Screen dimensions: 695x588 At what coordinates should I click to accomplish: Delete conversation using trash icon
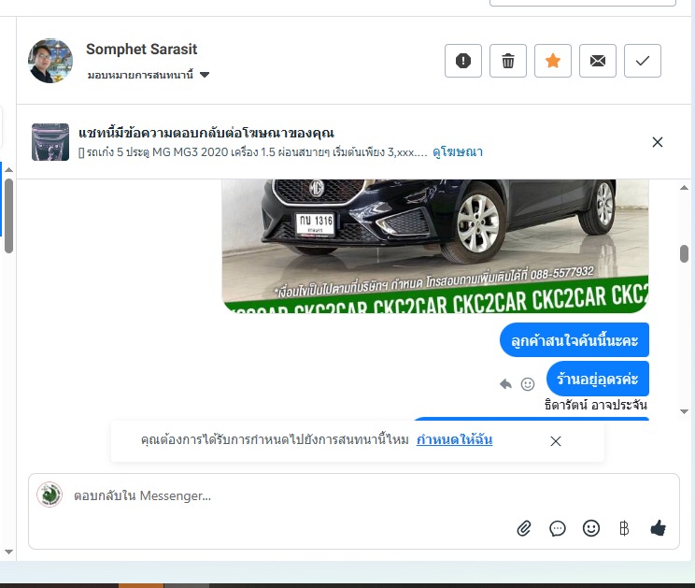pyautogui.click(x=508, y=61)
